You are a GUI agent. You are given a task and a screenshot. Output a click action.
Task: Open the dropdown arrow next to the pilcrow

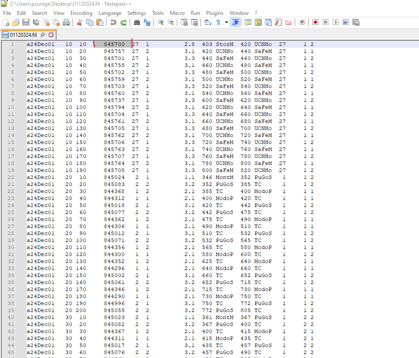(x=226, y=22)
